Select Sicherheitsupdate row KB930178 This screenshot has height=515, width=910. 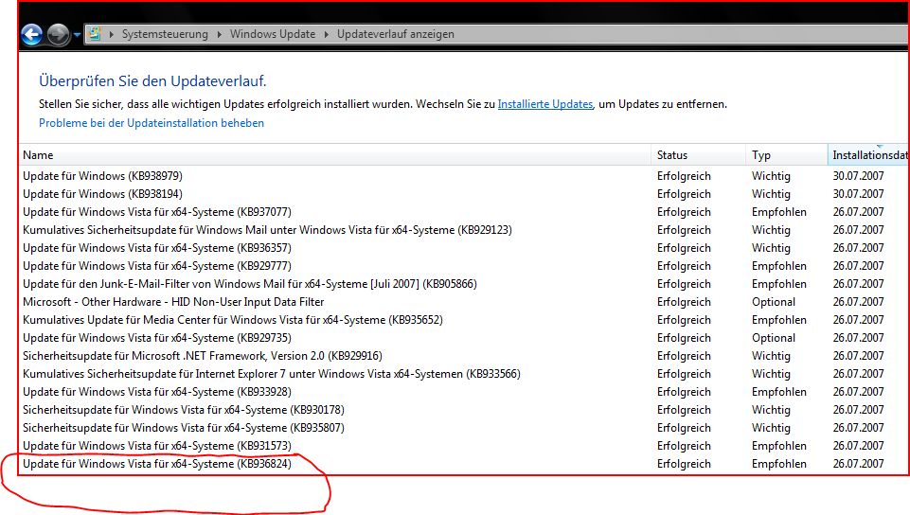(x=463, y=410)
